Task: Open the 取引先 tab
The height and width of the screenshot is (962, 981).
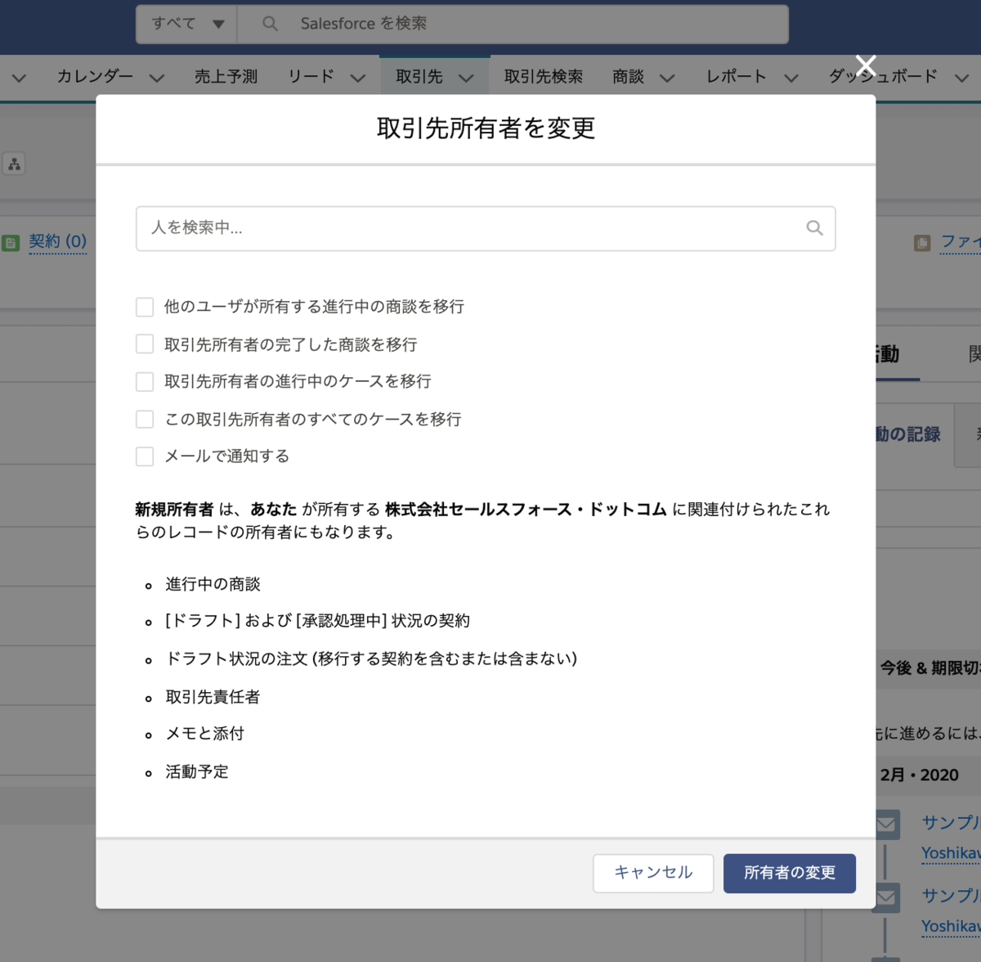Action: (419, 76)
